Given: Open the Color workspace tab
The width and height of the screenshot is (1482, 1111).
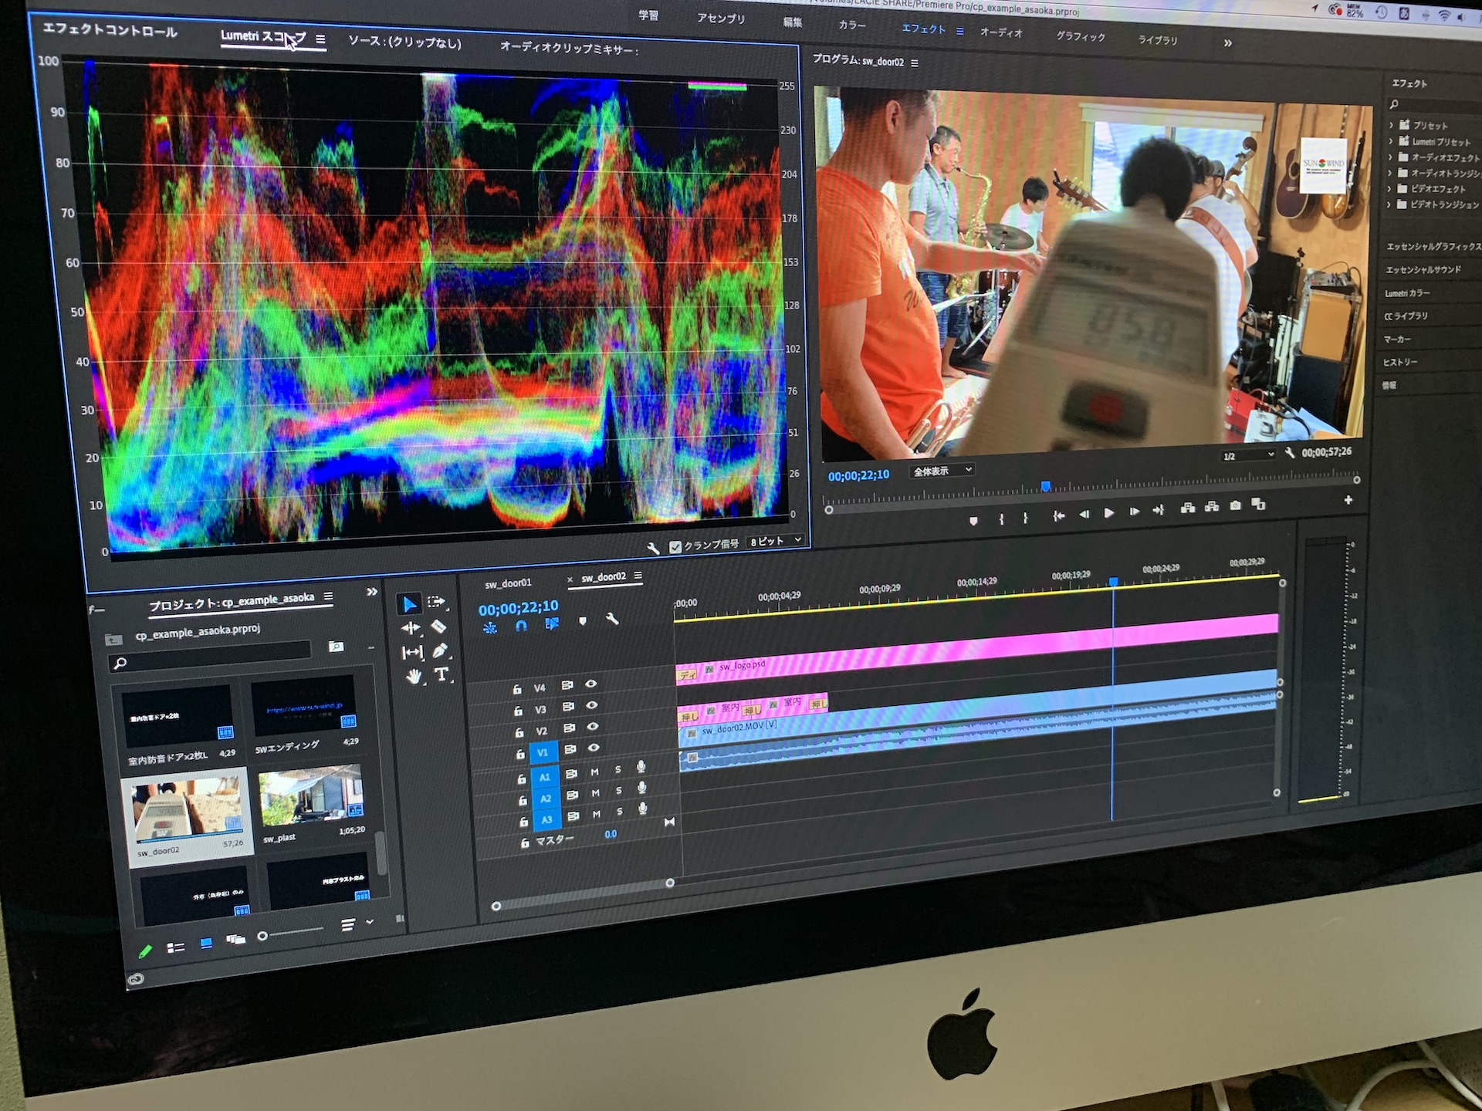Looking at the screenshot, I should pyautogui.click(x=852, y=25).
